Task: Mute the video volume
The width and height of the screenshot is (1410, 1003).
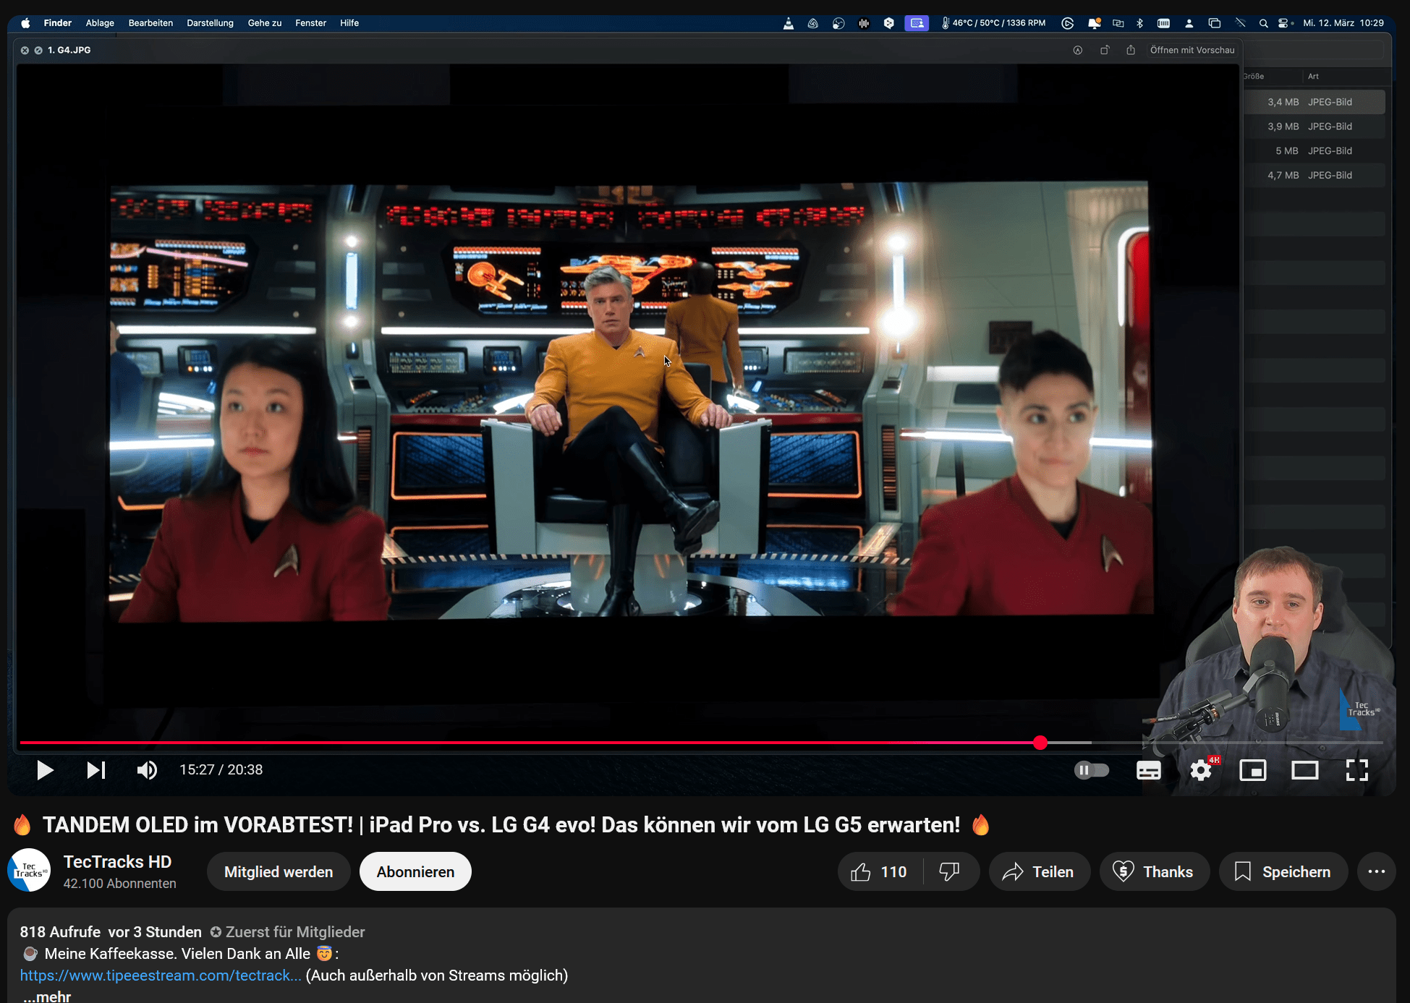Action: tap(147, 770)
